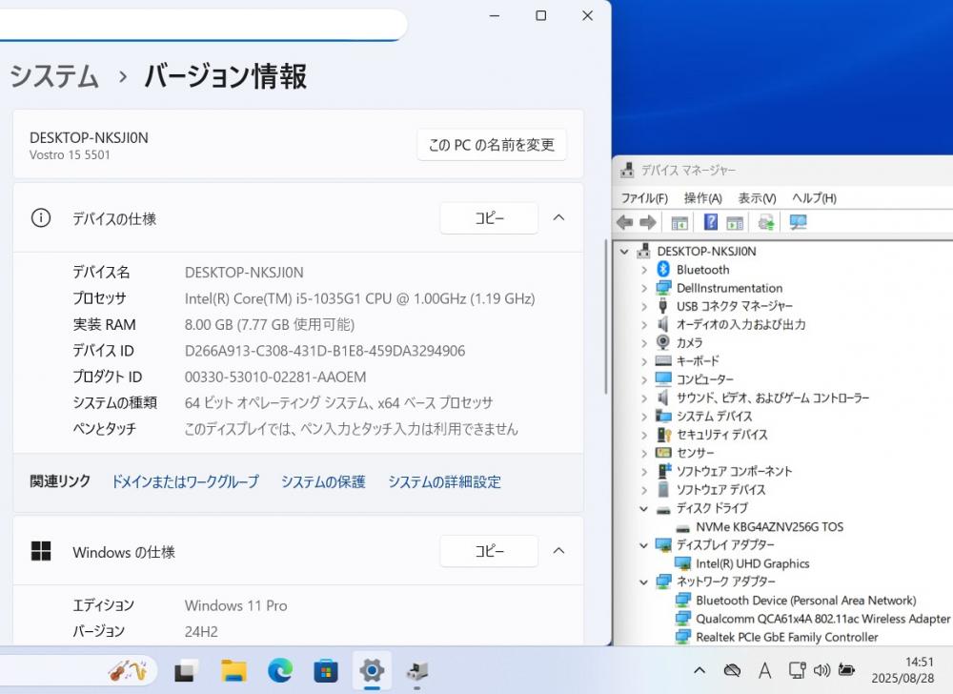Click the RAM value 8.00 GB
The image size is (953, 694).
coord(270,324)
